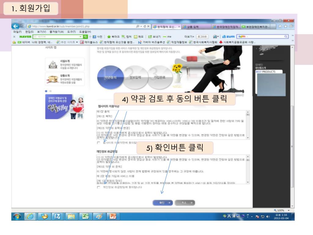The height and width of the screenshot is (235, 313).
Task: Open the browser tools gear icon
Action: coord(291,26)
